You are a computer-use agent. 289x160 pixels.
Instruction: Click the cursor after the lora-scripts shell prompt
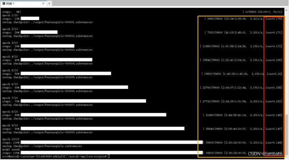(x=109, y=156)
